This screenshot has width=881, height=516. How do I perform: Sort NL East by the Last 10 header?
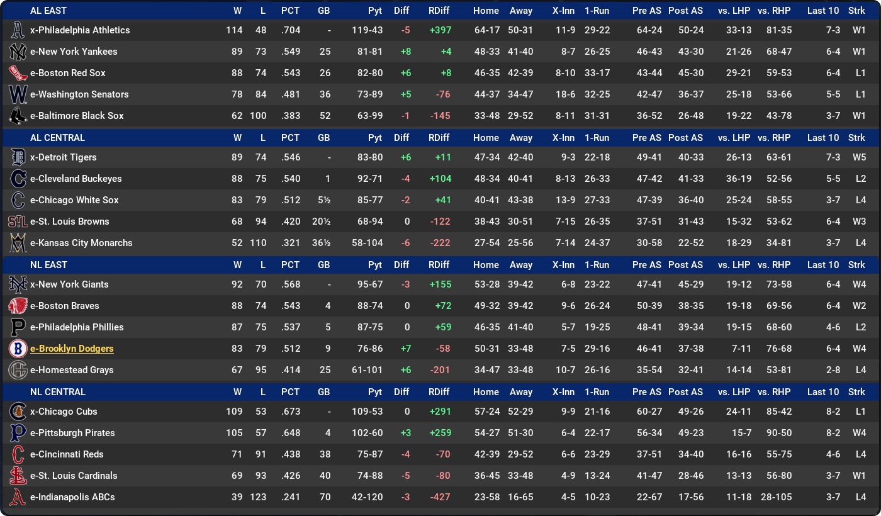tap(823, 265)
